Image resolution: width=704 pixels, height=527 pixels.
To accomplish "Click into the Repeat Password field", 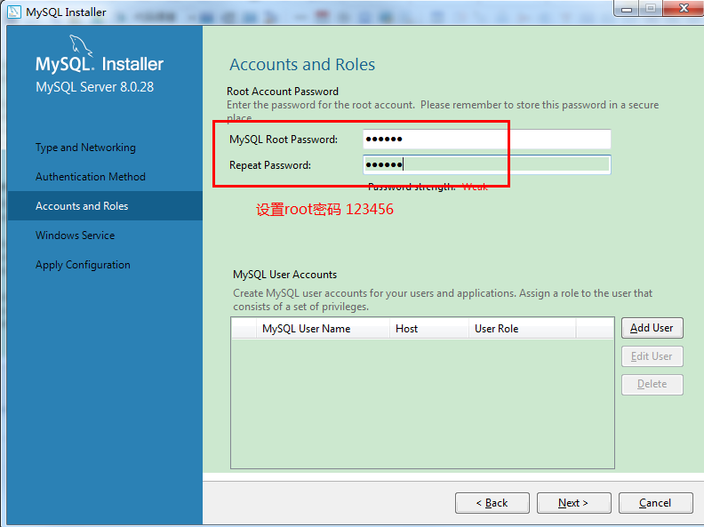I will tap(487, 164).
